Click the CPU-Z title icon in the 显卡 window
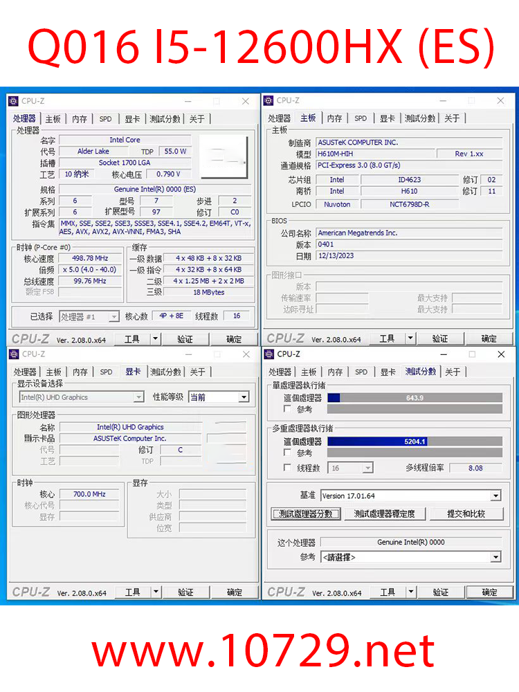 (x=14, y=354)
